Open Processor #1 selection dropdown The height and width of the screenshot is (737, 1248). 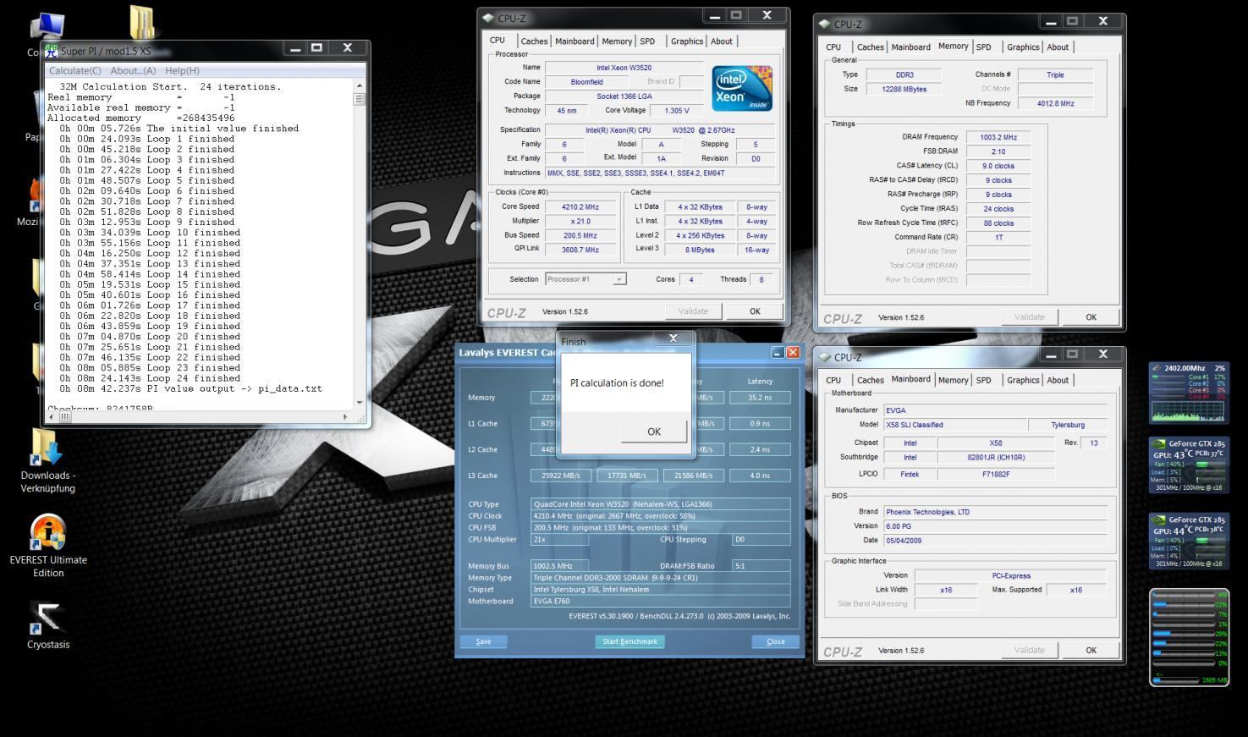coord(586,279)
